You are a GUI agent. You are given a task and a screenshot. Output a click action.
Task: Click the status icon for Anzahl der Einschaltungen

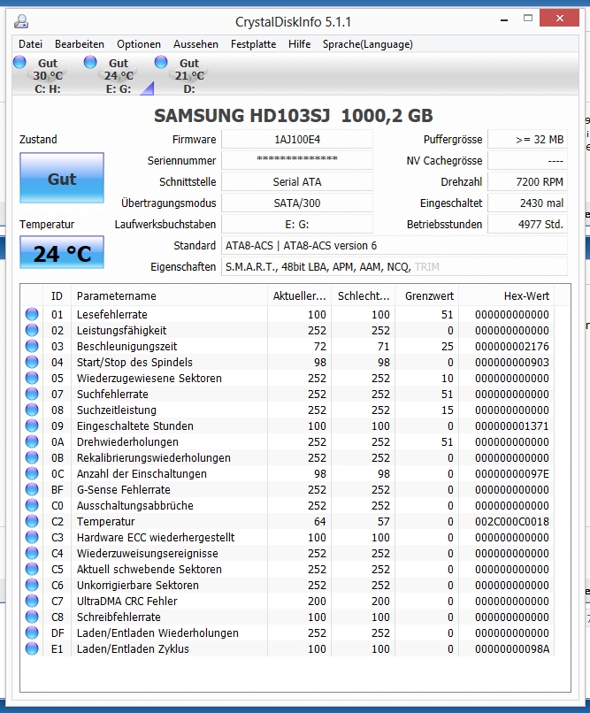[x=32, y=473]
